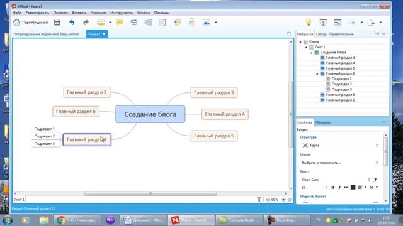Open the Файл menu
This screenshot has width=403, height=226.
(x=17, y=13)
